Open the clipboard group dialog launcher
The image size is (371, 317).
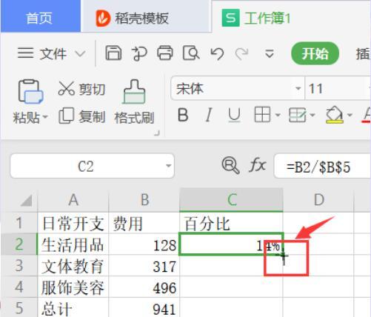(x=157, y=133)
